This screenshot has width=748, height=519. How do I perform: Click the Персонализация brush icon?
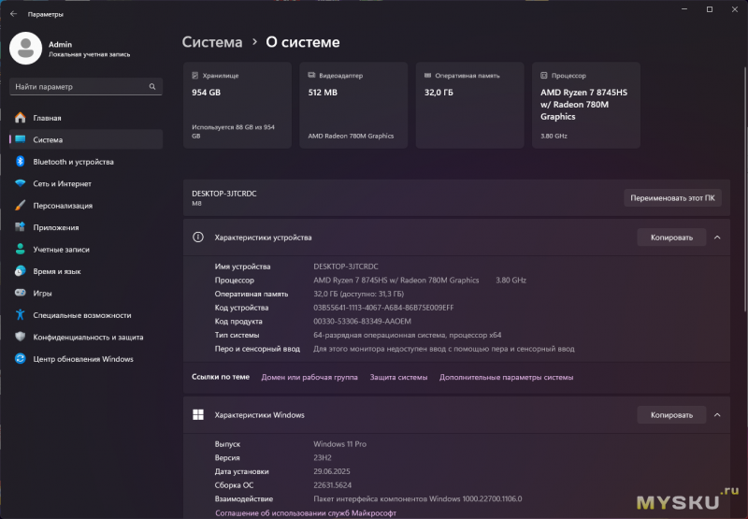coord(20,205)
